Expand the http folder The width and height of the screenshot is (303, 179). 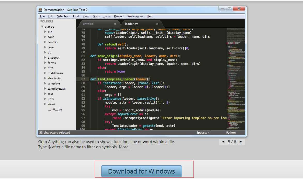coord(45,68)
